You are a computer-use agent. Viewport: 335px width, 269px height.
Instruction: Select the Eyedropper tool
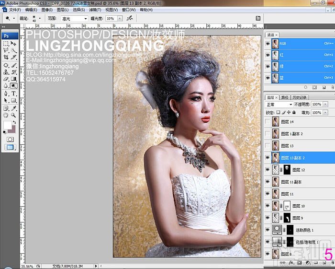coord(13,108)
